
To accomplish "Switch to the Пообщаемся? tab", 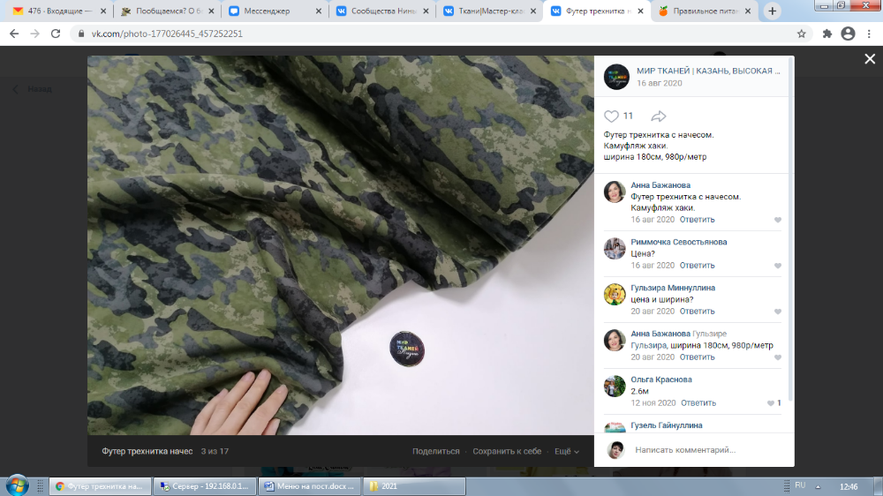I will click(167, 11).
